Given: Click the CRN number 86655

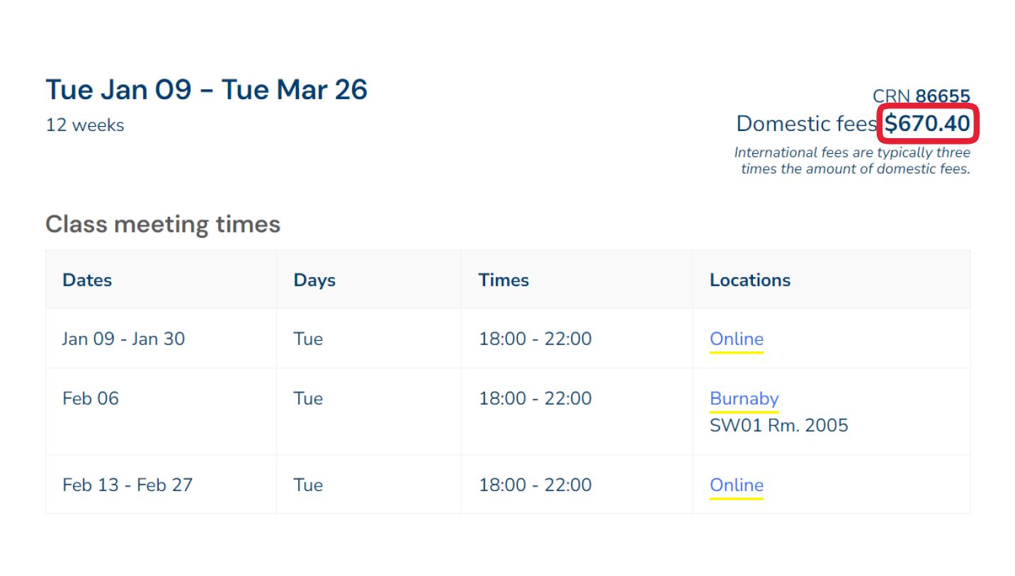Looking at the screenshot, I should click(x=942, y=96).
